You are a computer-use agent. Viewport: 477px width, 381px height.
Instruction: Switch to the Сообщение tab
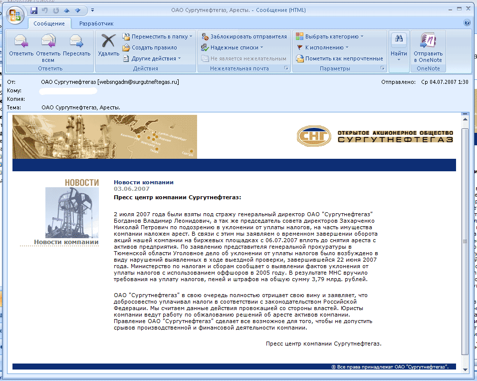pos(49,23)
